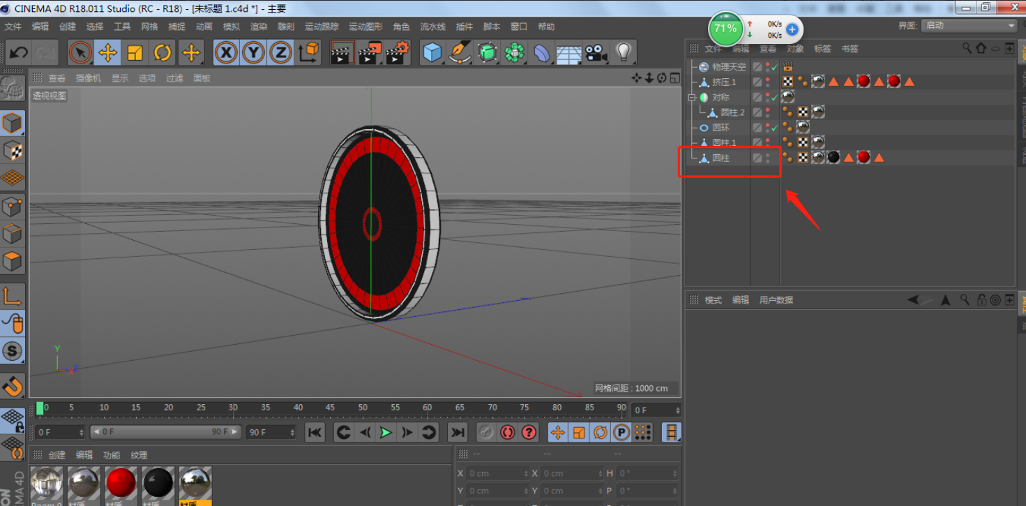Switch to model mode in left sidebar
The height and width of the screenshot is (506, 1026).
coord(13,124)
